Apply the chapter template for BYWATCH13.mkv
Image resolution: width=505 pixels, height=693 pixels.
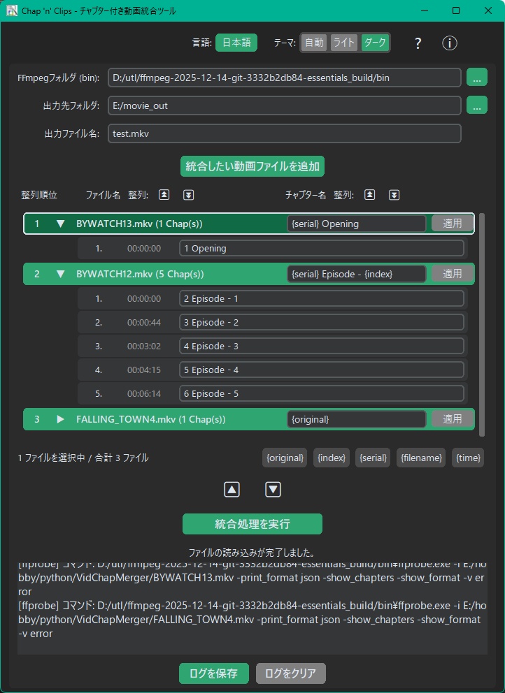pyautogui.click(x=453, y=223)
